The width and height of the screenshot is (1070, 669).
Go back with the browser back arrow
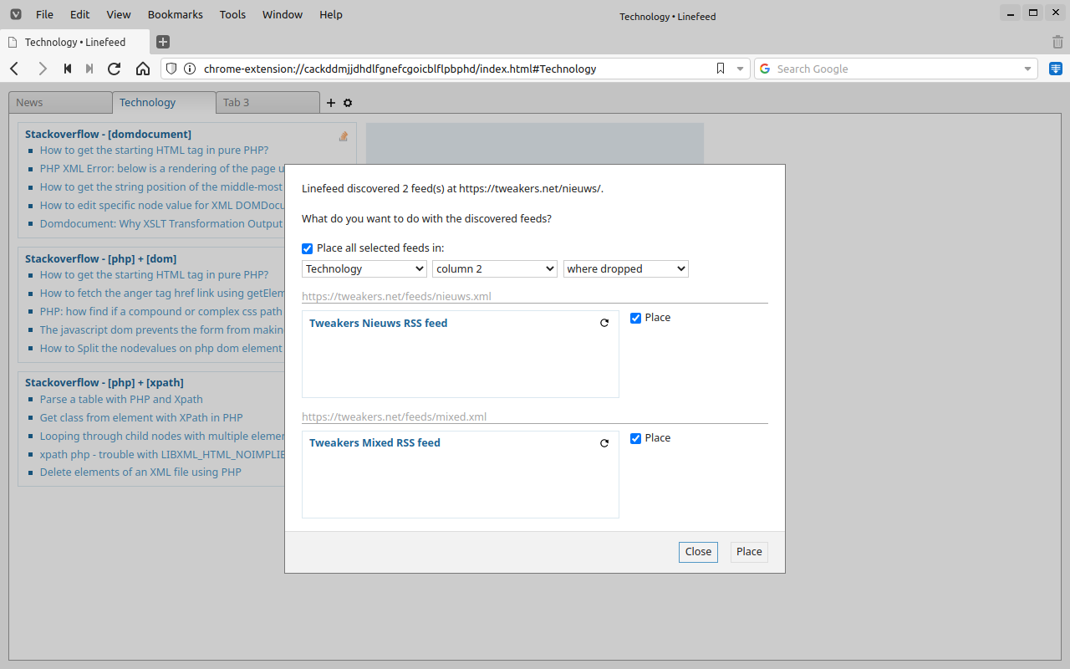coord(14,69)
